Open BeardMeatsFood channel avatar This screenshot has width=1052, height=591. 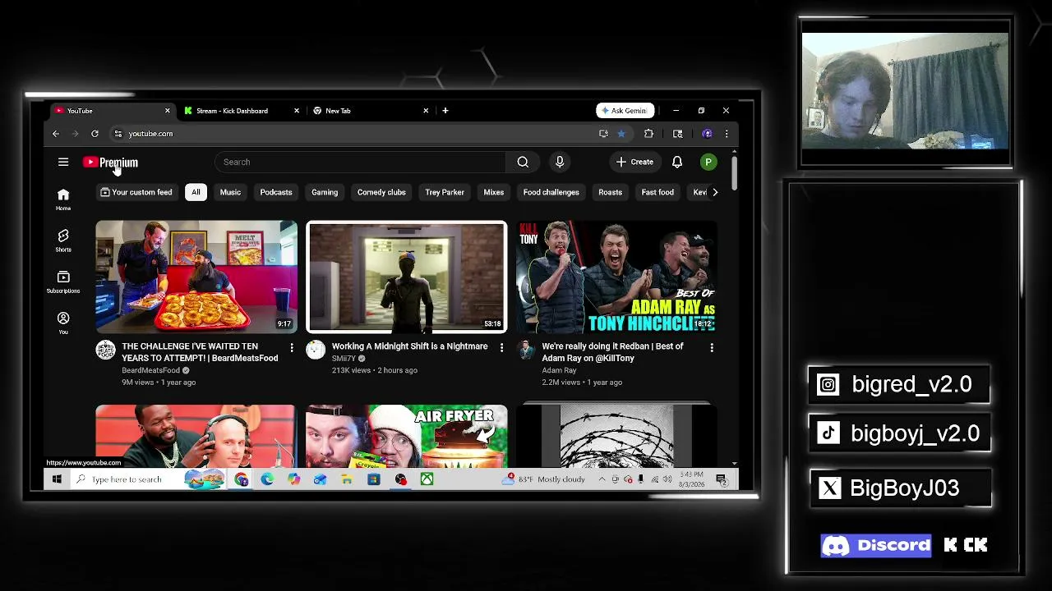(106, 350)
